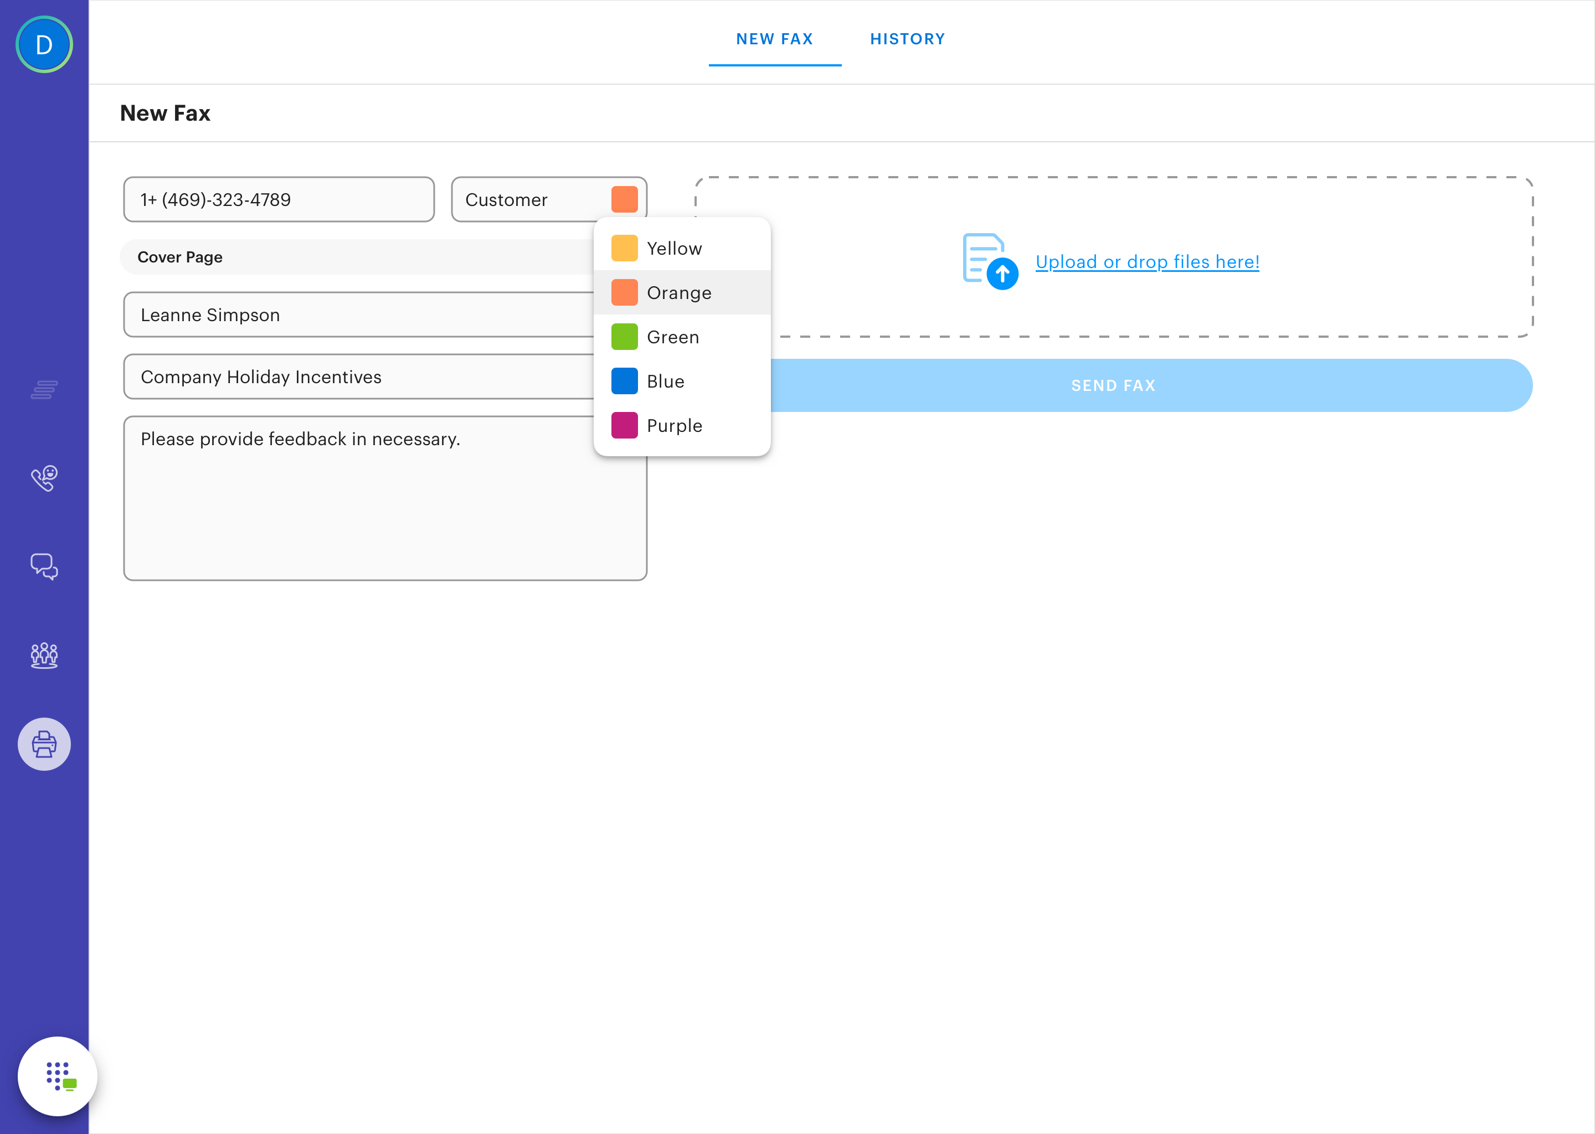Click Upload or drop files here link

pyautogui.click(x=1146, y=262)
